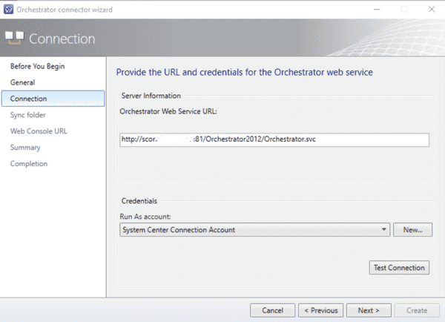The height and width of the screenshot is (322, 445).
Task: Select the Completion step
Action: tap(29, 164)
